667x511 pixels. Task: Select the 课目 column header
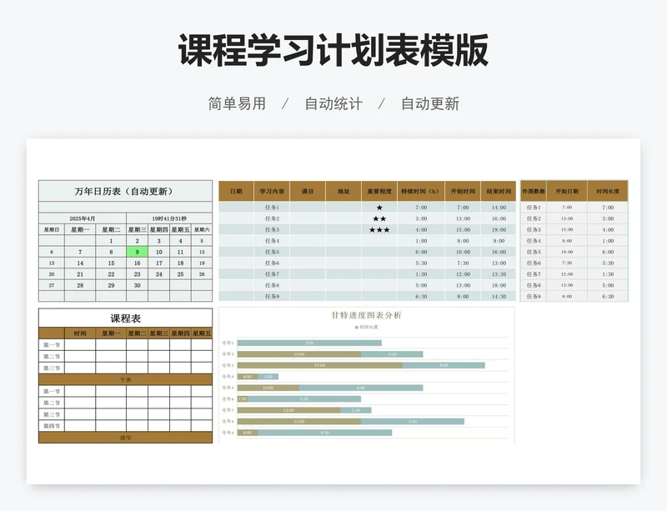(x=308, y=191)
